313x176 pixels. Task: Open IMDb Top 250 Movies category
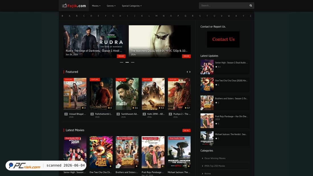[x=215, y=166]
